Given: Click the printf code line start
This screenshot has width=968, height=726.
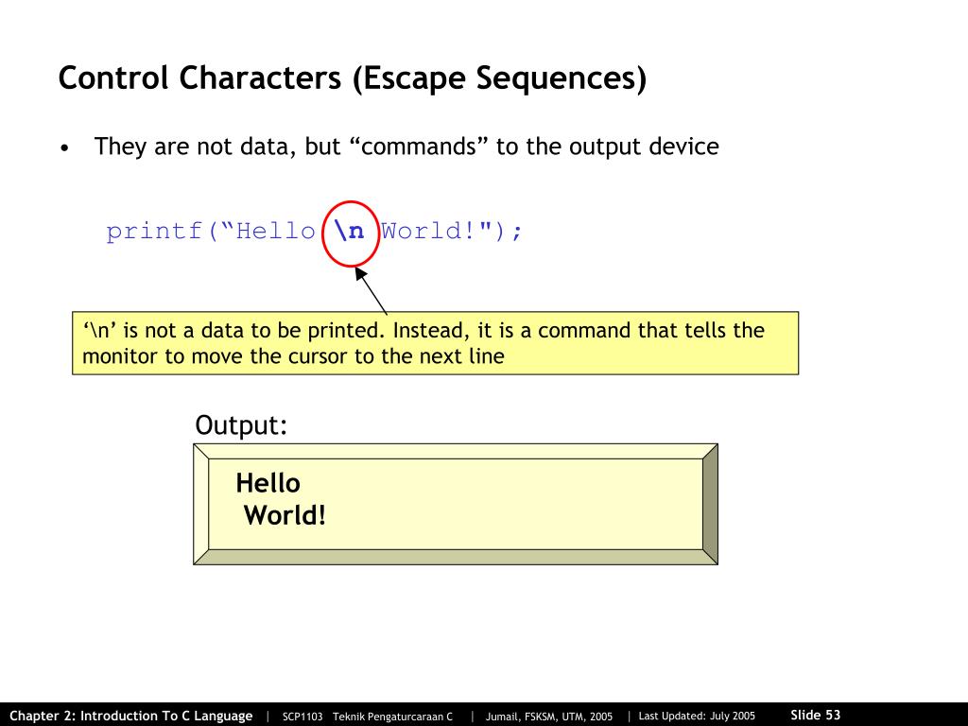Looking at the screenshot, I should 155,232.
